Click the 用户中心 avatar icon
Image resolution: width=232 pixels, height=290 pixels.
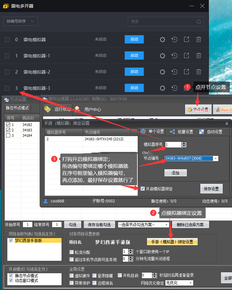click(77, 109)
